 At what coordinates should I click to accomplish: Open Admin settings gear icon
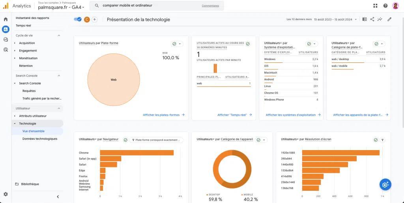(x=6, y=194)
